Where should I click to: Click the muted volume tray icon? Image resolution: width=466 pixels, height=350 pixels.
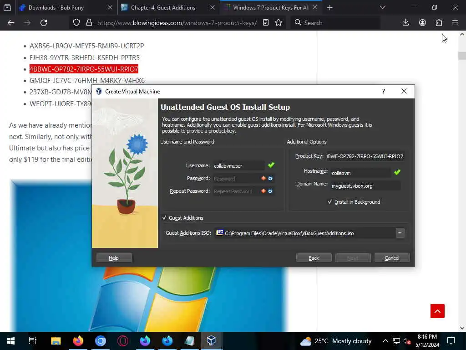click(x=407, y=341)
